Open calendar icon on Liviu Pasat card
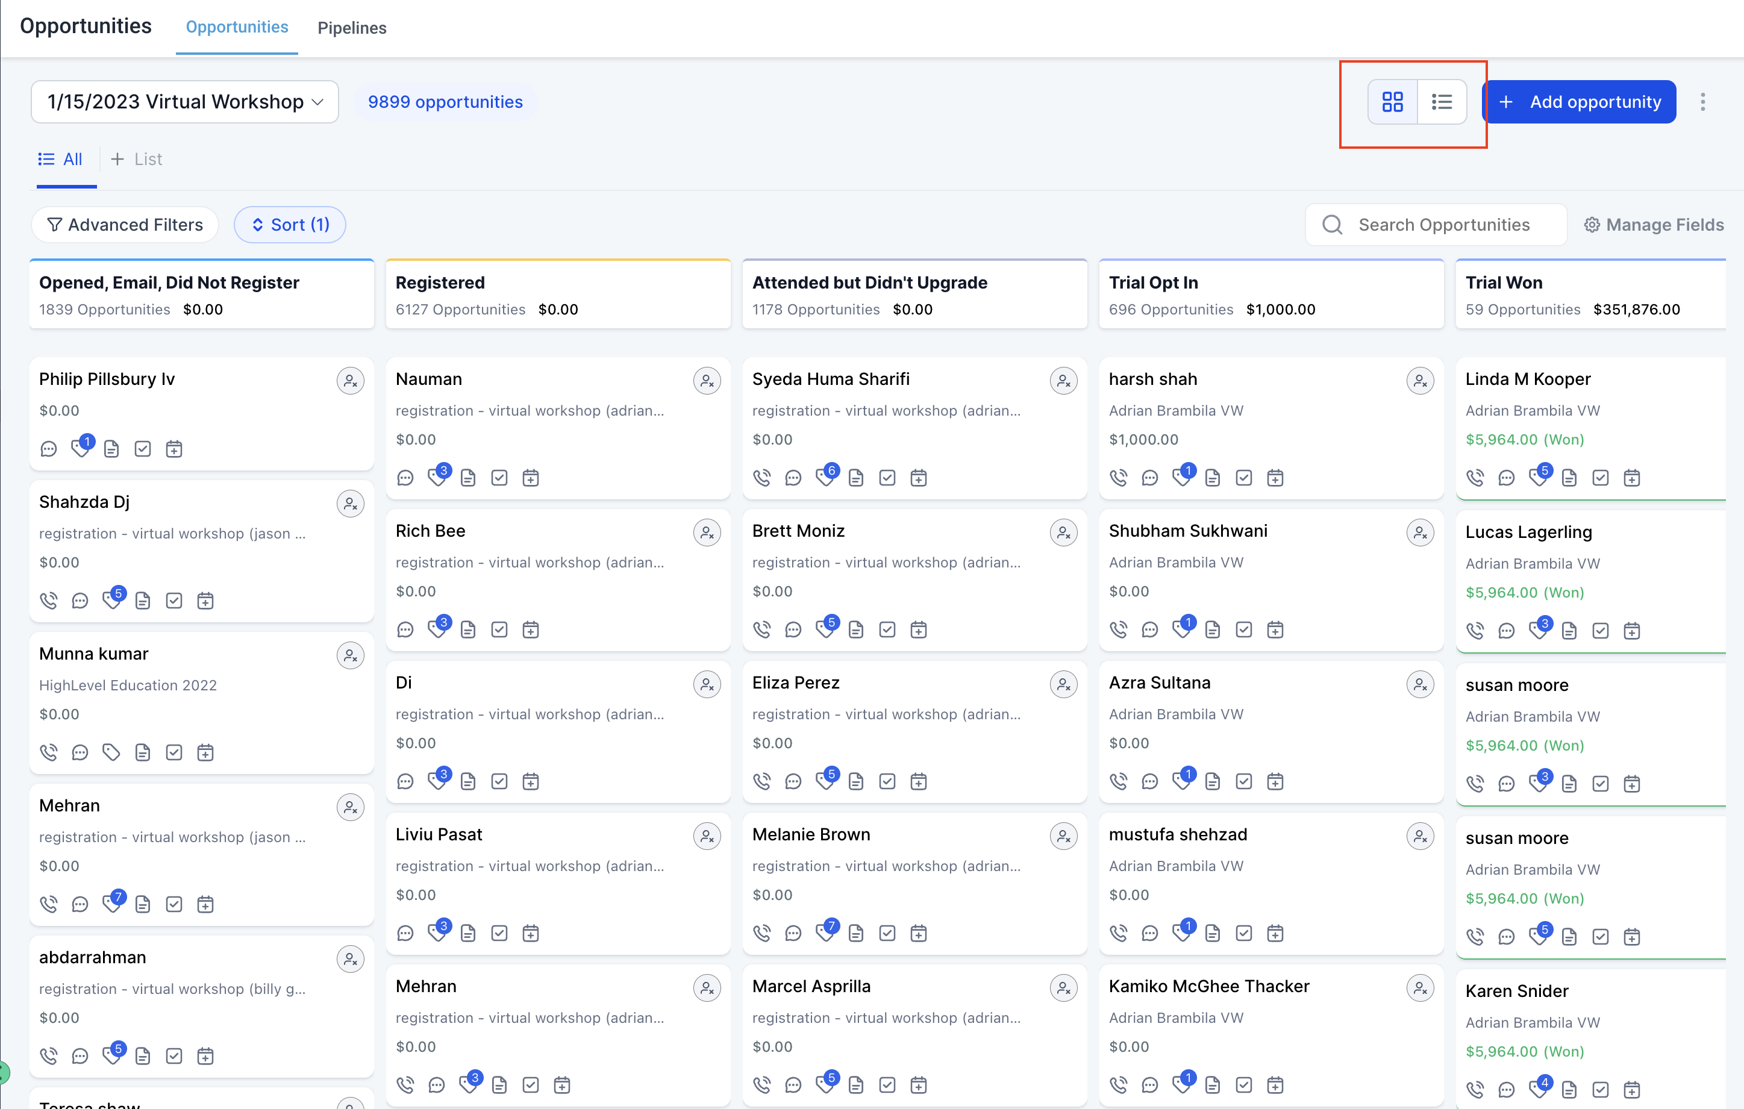The image size is (1744, 1109). (531, 933)
